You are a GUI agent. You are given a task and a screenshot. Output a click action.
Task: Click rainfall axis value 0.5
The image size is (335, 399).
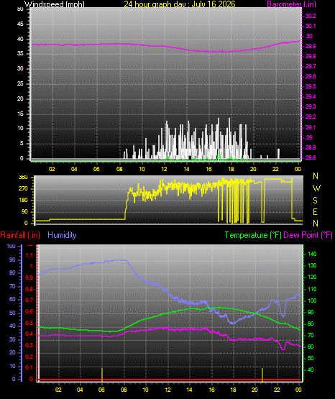pyautogui.click(x=29, y=323)
